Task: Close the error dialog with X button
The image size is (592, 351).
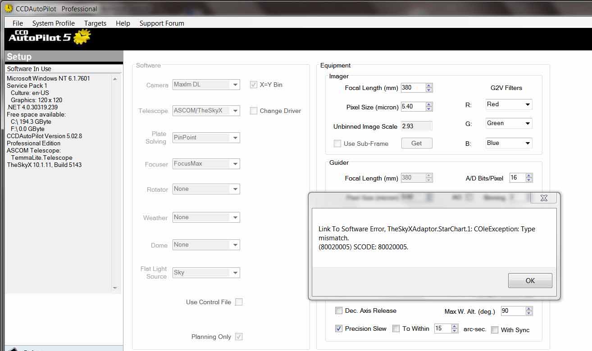Action: click(543, 198)
